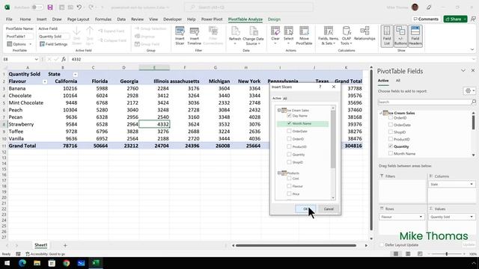Switch to the Insert ribbon tab

point(42,19)
